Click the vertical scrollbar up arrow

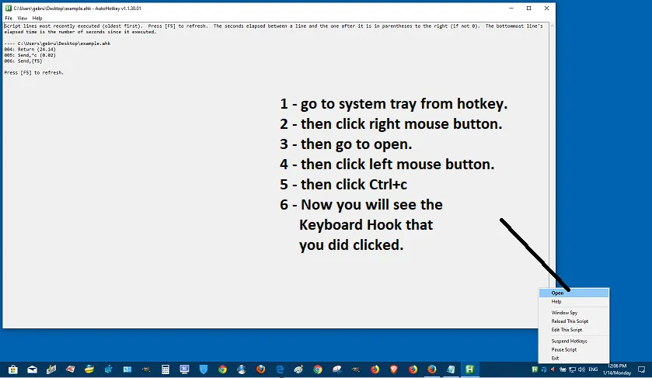[553, 26]
